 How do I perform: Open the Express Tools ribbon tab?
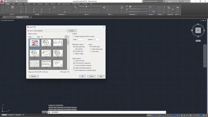click(66, 4)
